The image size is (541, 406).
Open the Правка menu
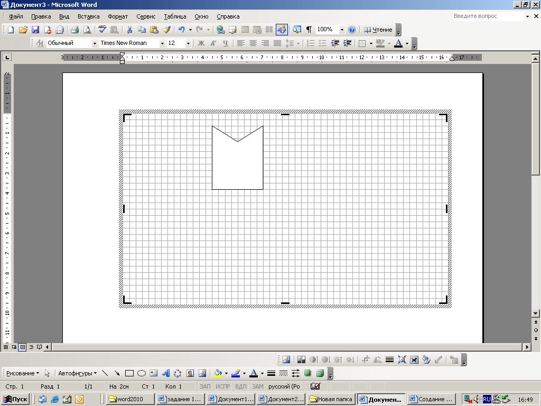click(41, 16)
